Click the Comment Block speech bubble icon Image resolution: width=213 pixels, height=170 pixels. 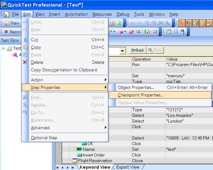(147, 23)
